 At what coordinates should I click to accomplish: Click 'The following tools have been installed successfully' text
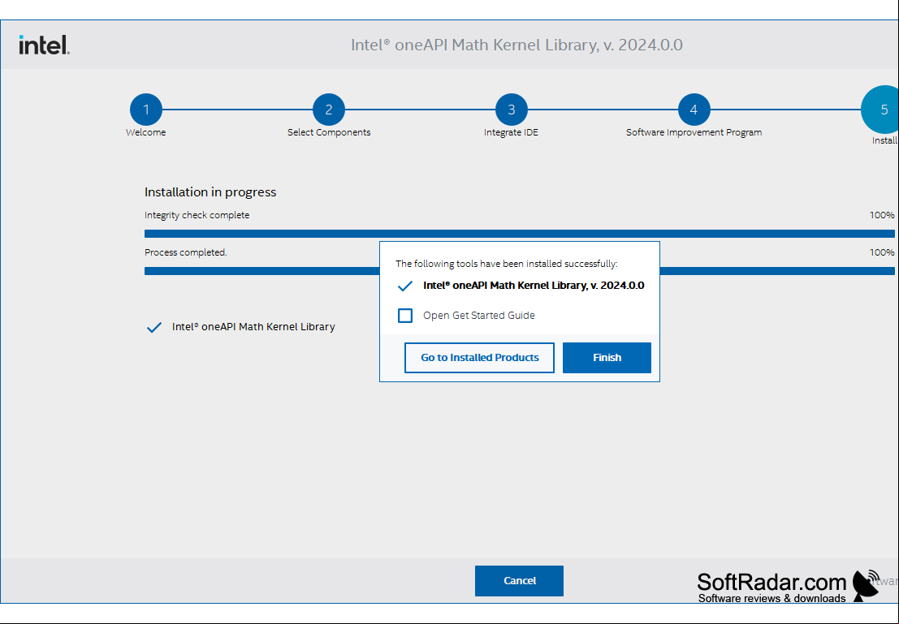[x=506, y=264]
